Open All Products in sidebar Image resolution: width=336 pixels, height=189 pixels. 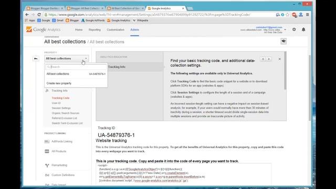[x=59, y=151]
